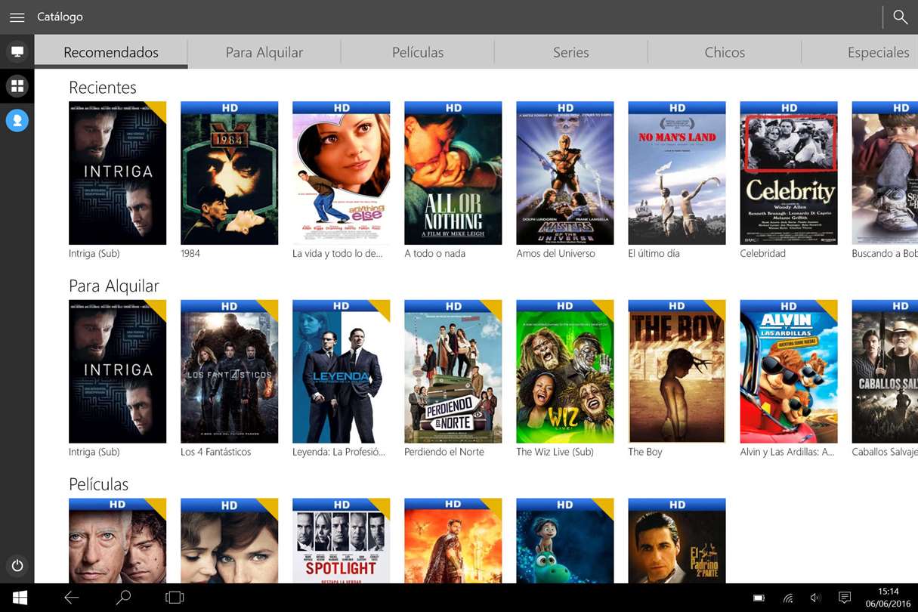
Task: Open the Task View icon
Action: (175, 598)
